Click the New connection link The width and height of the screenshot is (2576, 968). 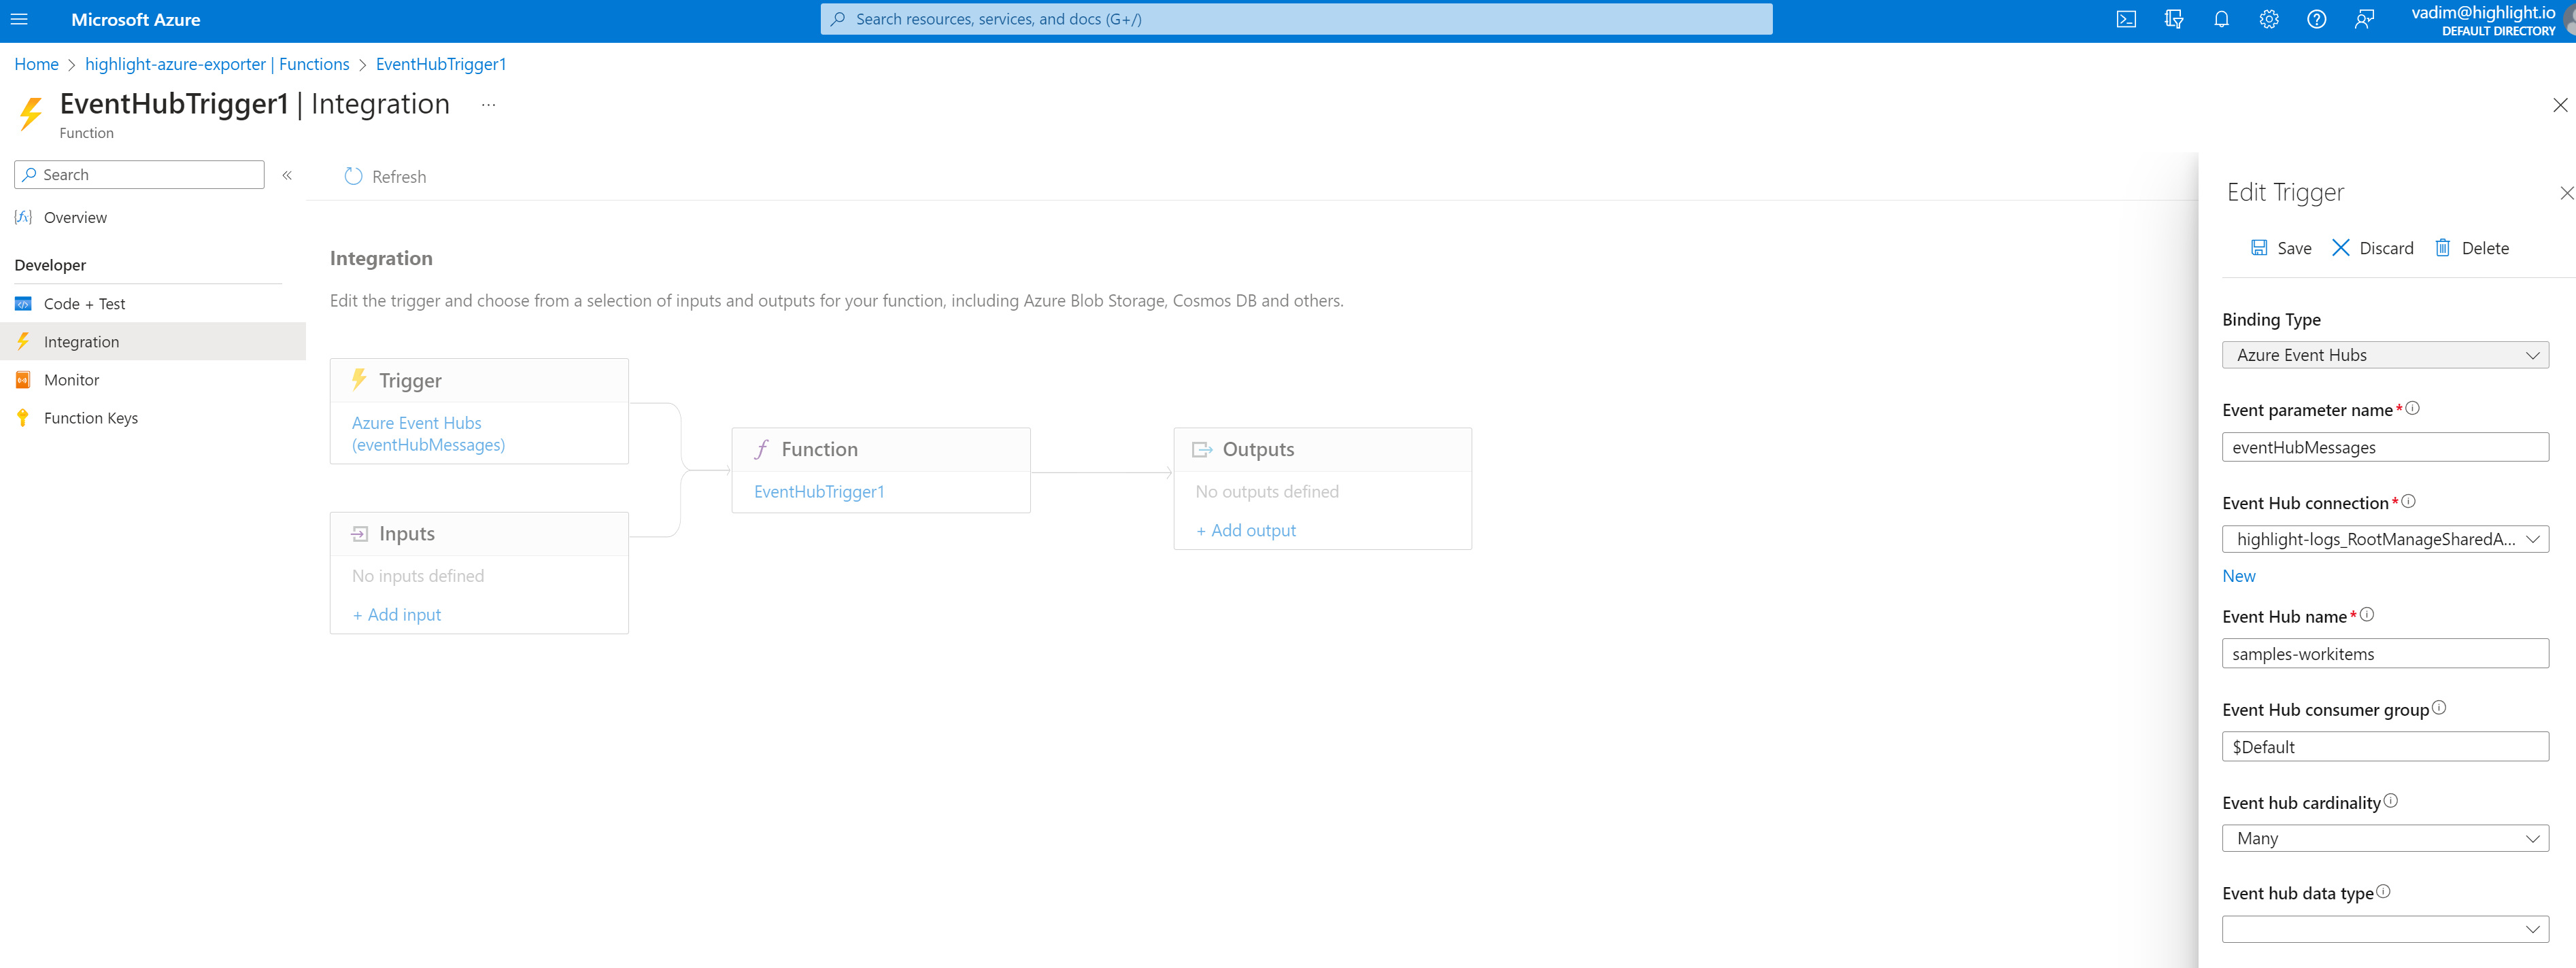click(2238, 576)
